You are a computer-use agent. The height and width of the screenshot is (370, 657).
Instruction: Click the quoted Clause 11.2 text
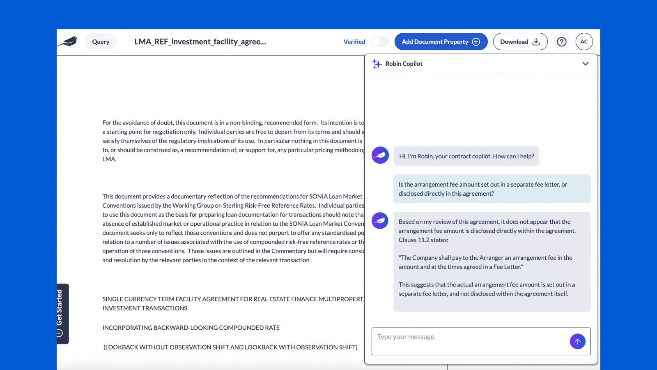[x=485, y=262]
